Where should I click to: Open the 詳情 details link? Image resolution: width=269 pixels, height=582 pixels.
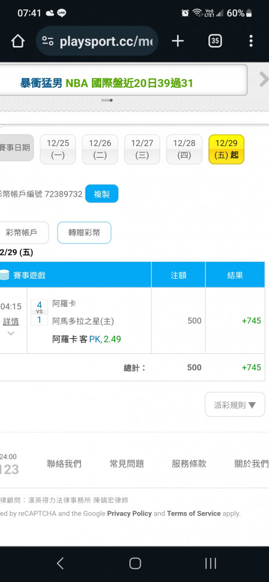click(11, 321)
